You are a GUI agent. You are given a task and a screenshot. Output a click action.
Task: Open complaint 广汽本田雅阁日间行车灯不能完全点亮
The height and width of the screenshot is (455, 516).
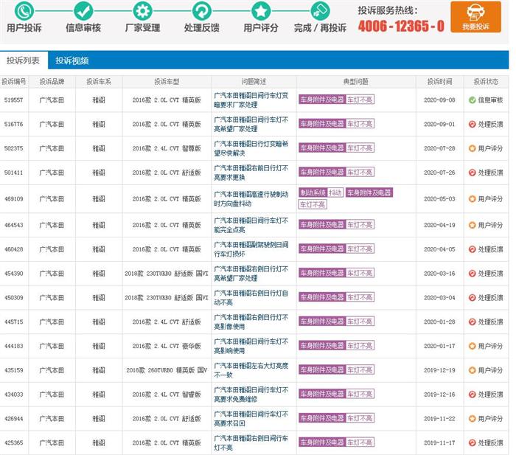click(x=251, y=225)
